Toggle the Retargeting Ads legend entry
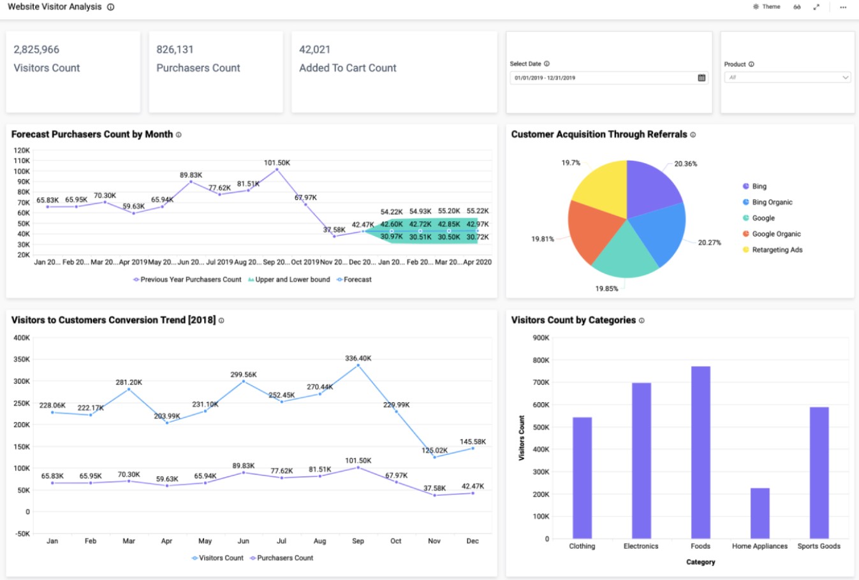This screenshot has width=859, height=580. coord(772,250)
